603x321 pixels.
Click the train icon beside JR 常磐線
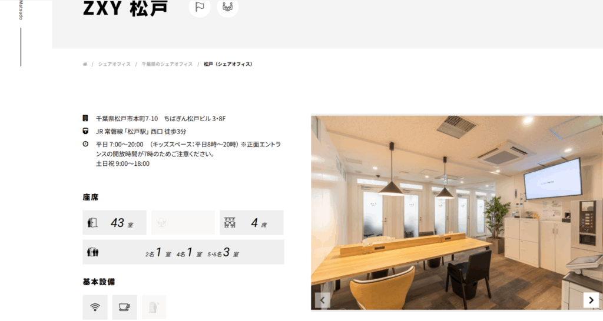[85, 131]
